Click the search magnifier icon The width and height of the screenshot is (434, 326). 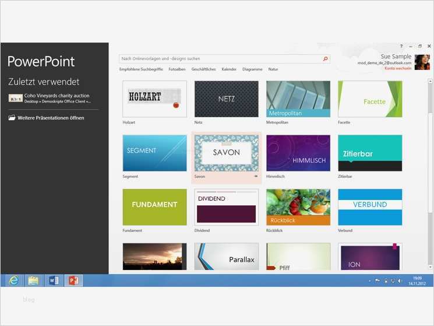325,59
